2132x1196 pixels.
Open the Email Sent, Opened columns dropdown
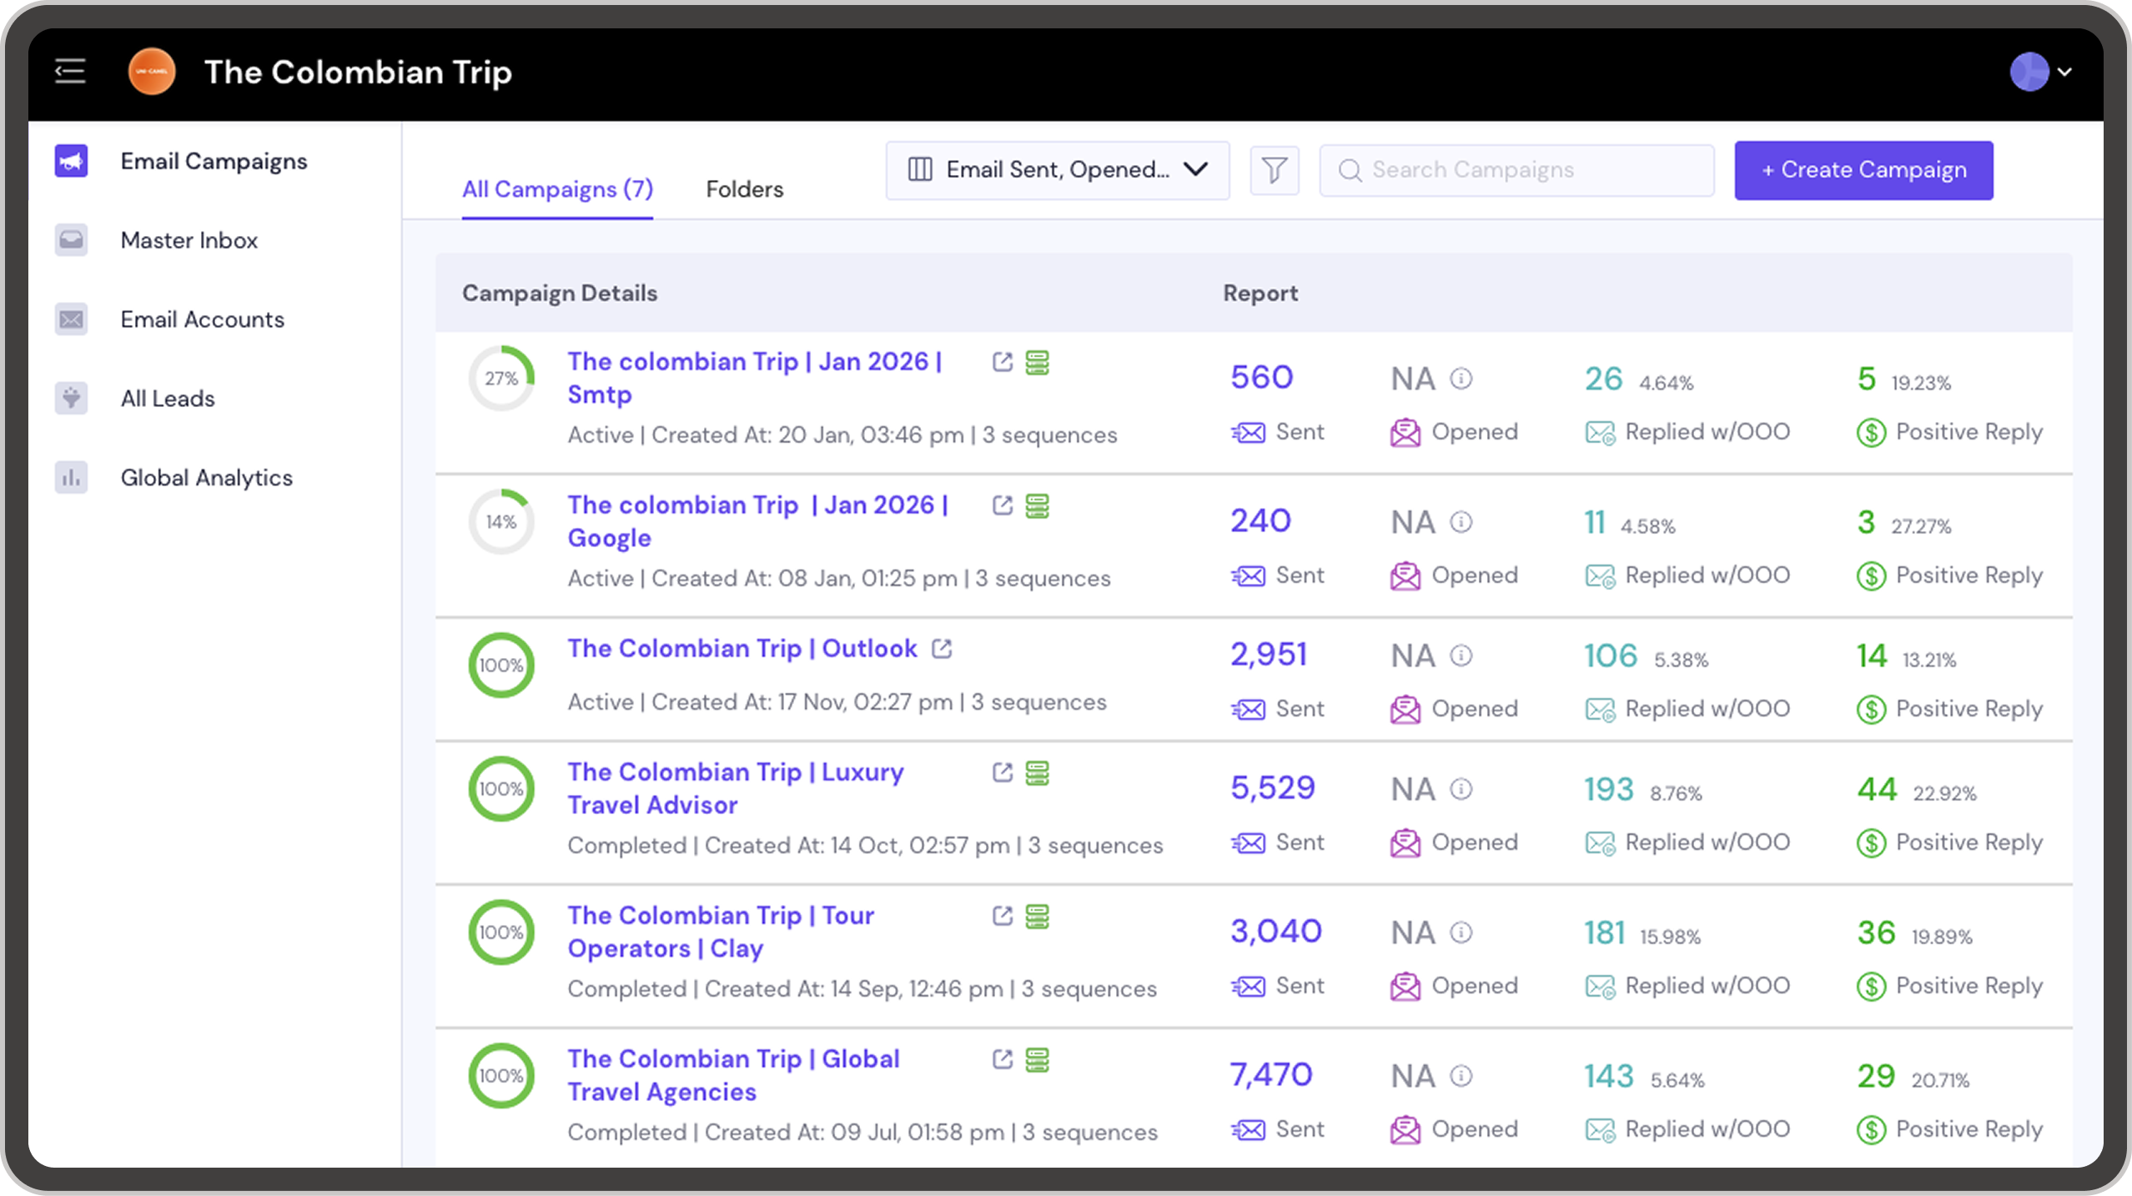coord(1056,170)
